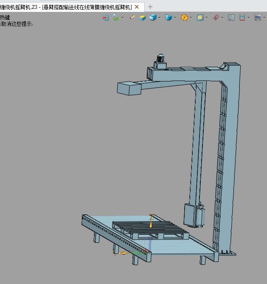Viewport: 267px width, 284px height.
Task: Click the gray square viewport icon
Action: click(x=231, y=17)
